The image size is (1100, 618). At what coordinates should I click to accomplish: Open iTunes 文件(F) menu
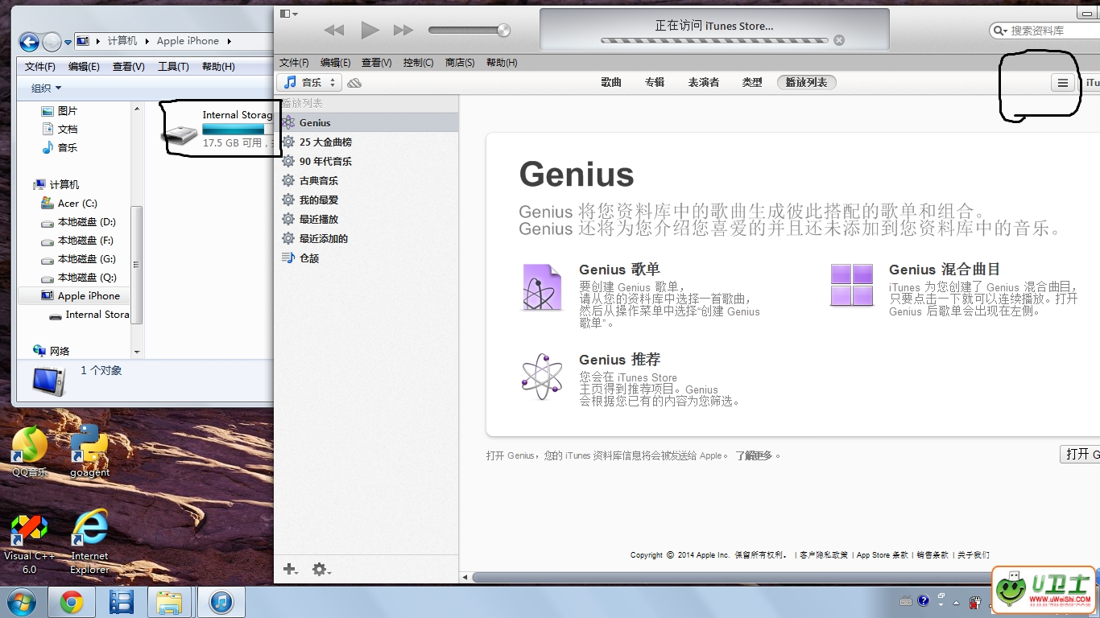coord(294,63)
